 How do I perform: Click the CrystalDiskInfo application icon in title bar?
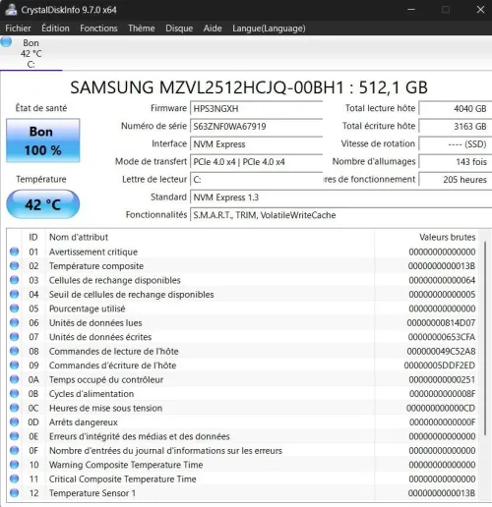click(11, 9)
